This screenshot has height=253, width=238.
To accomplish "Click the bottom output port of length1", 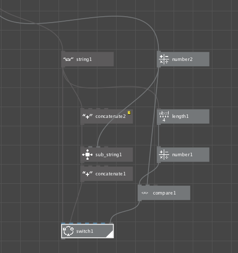I will [x=159, y=124].
